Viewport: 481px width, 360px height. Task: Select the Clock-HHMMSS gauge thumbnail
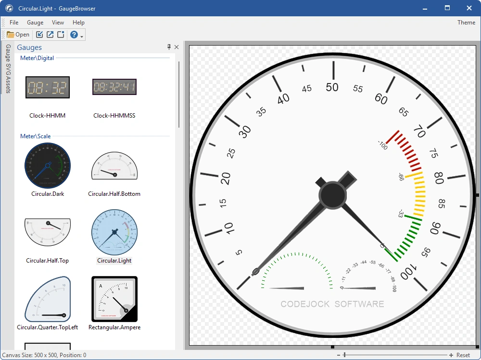[114, 87]
